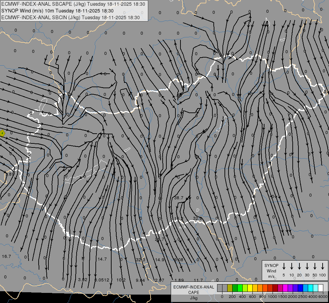
Task: Pick the cyan swatch near 4000 in CAPE legend
Action: 311,288
